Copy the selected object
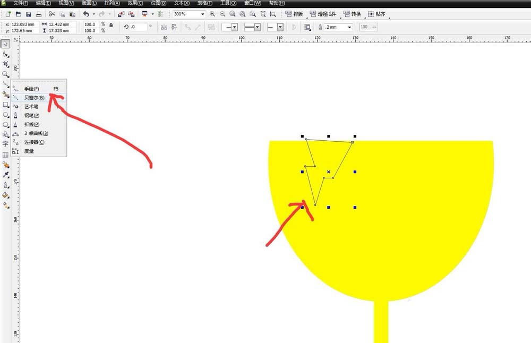The width and height of the screenshot is (531, 343). pos(62,14)
